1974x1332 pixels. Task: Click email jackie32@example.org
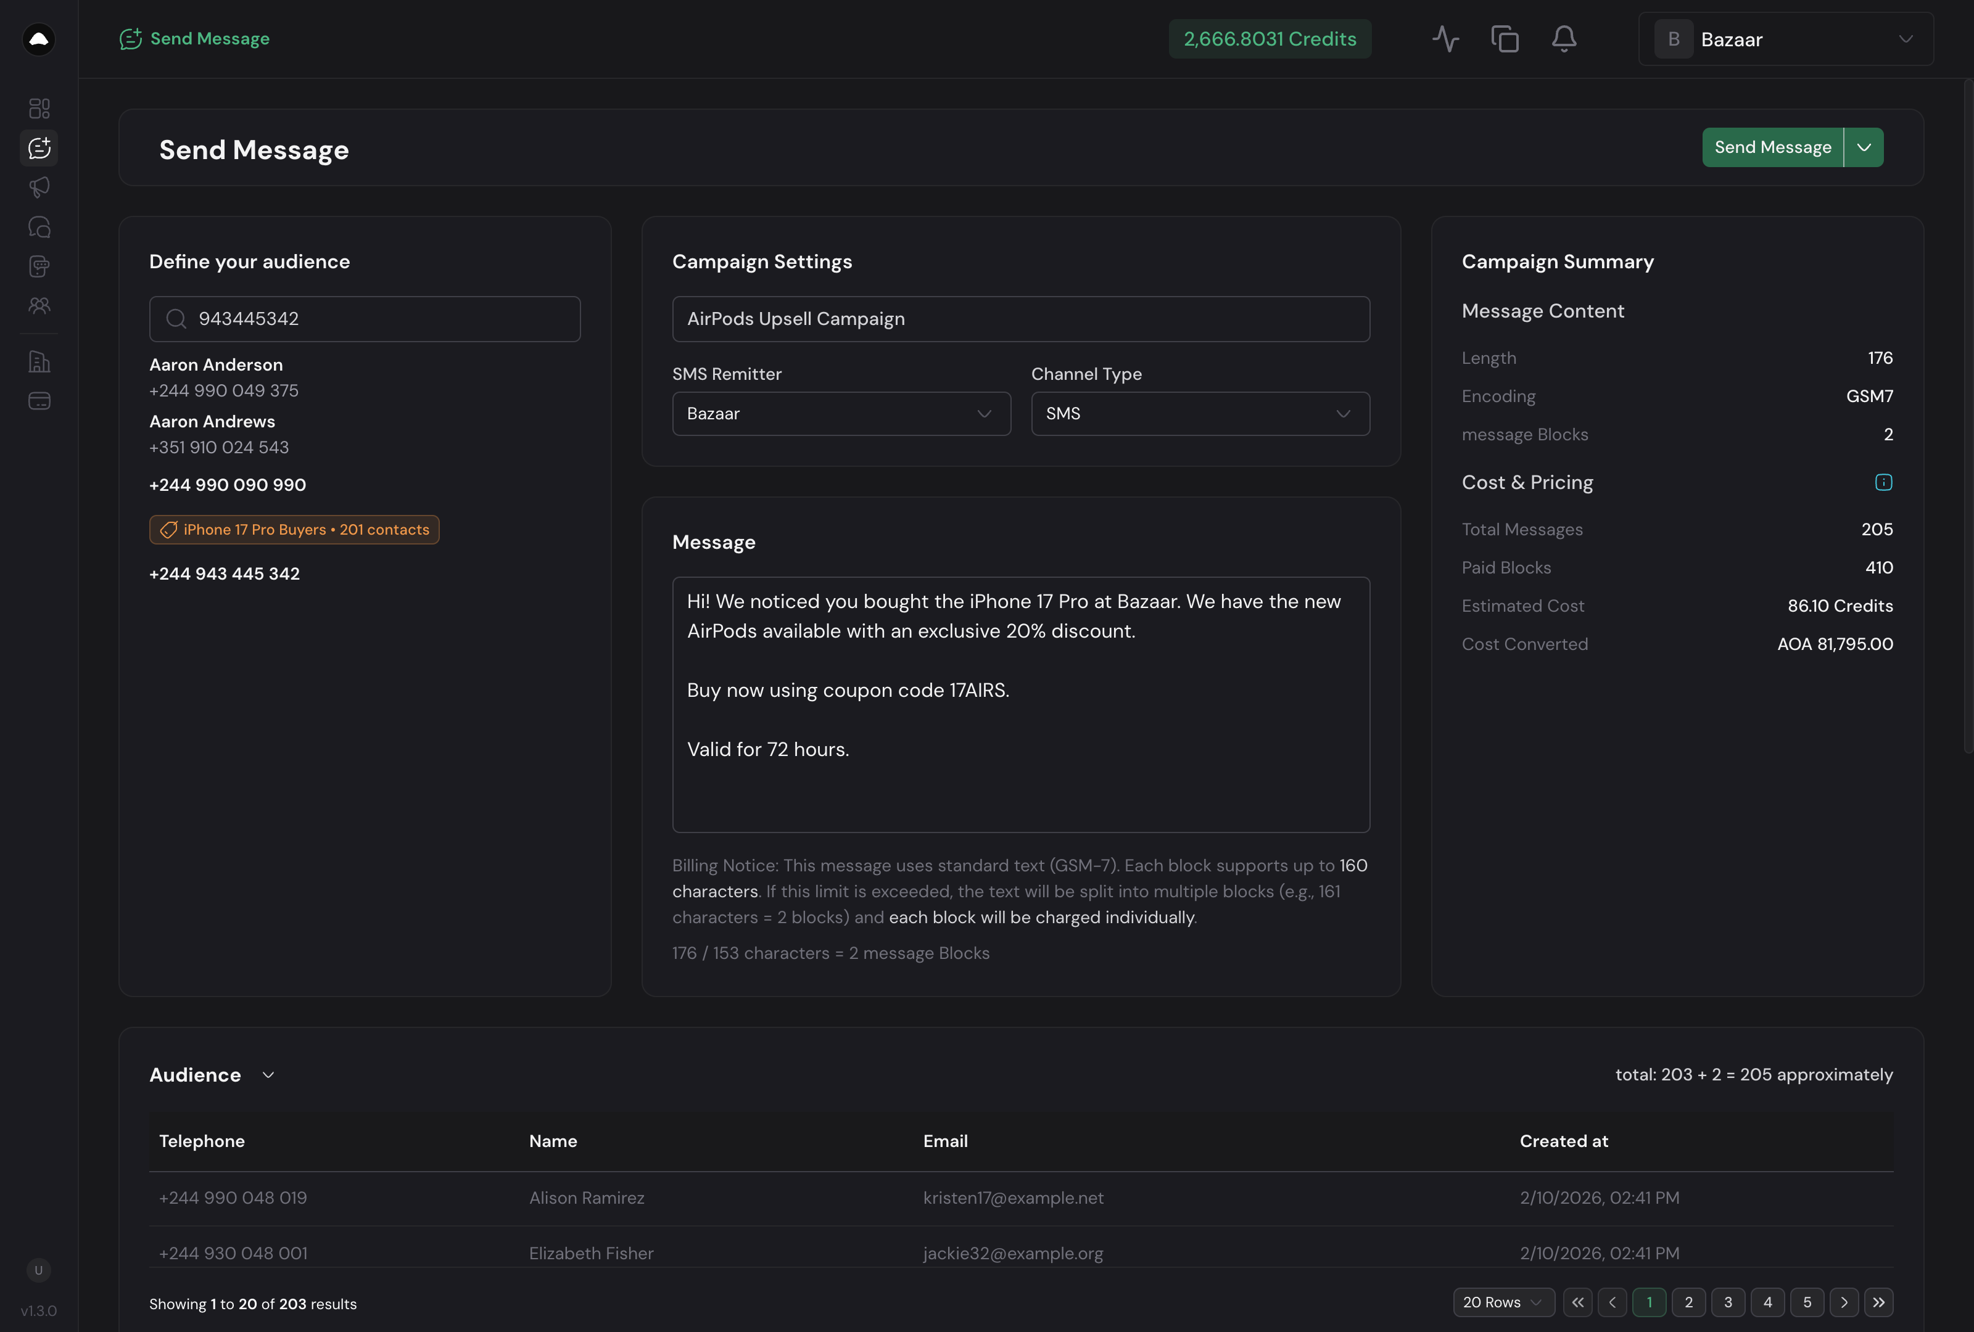tap(1014, 1253)
